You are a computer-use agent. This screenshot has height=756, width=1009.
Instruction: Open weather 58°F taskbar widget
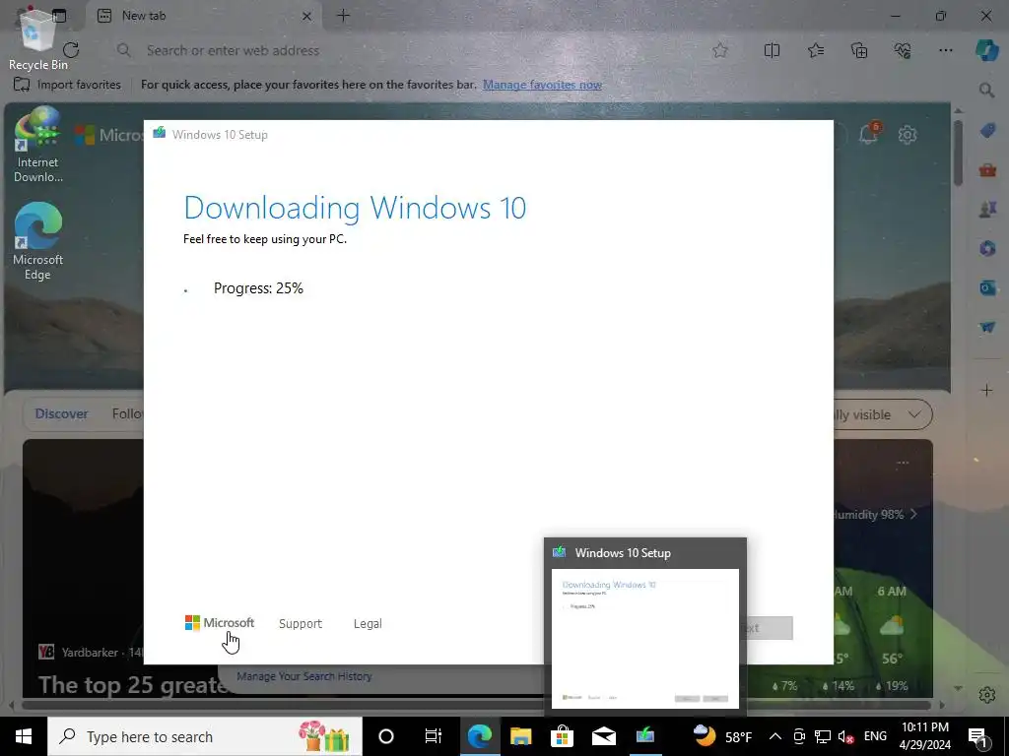point(723,736)
